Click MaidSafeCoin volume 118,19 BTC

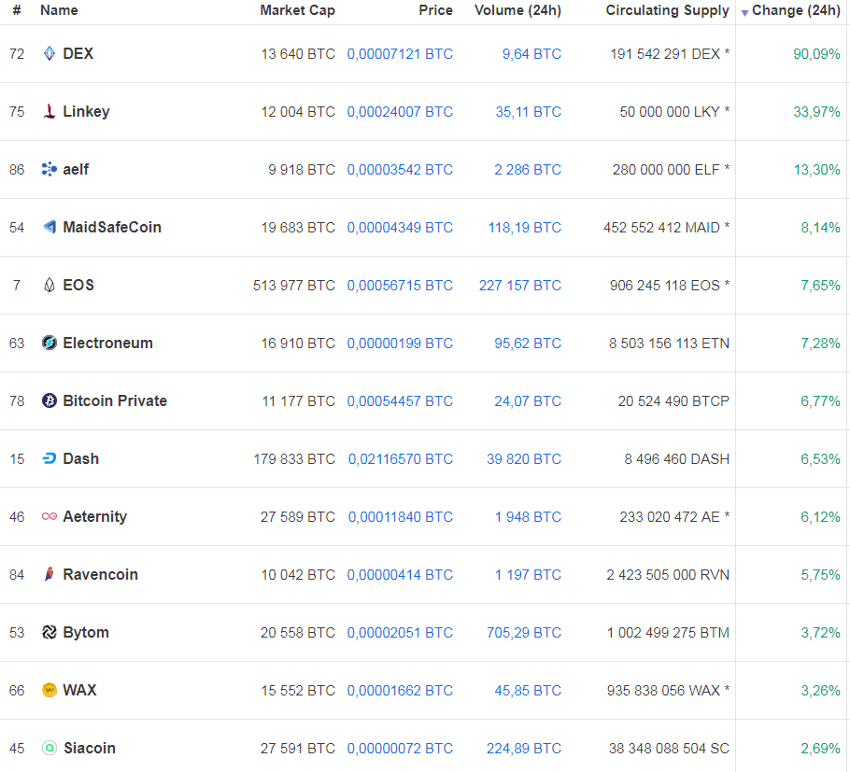pos(525,228)
